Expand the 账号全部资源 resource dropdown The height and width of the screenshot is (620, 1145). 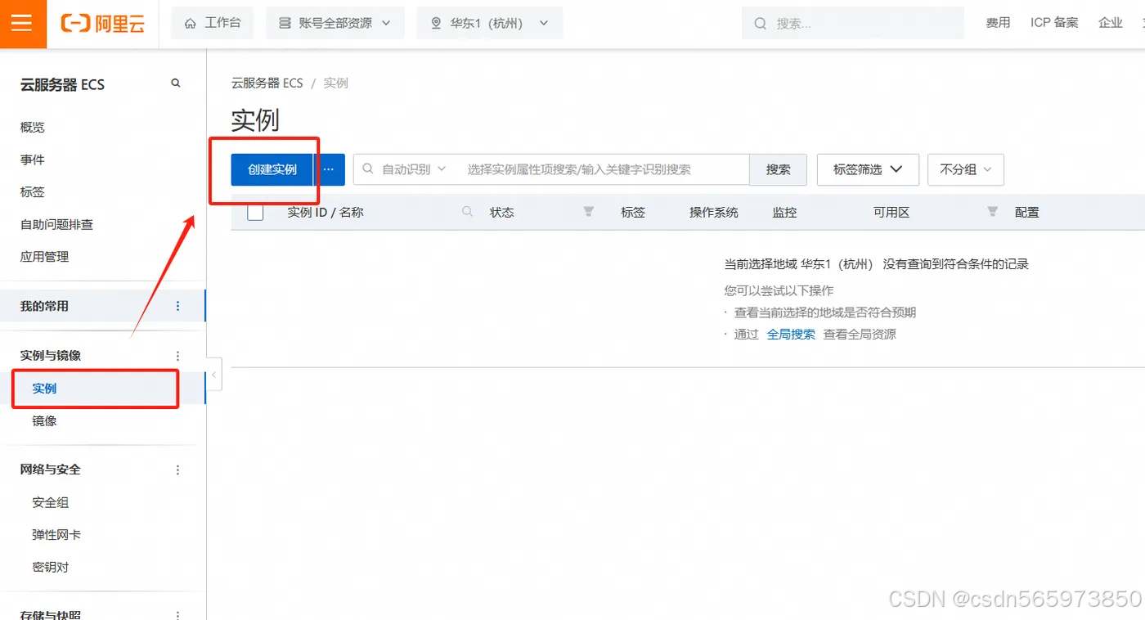click(x=335, y=23)
